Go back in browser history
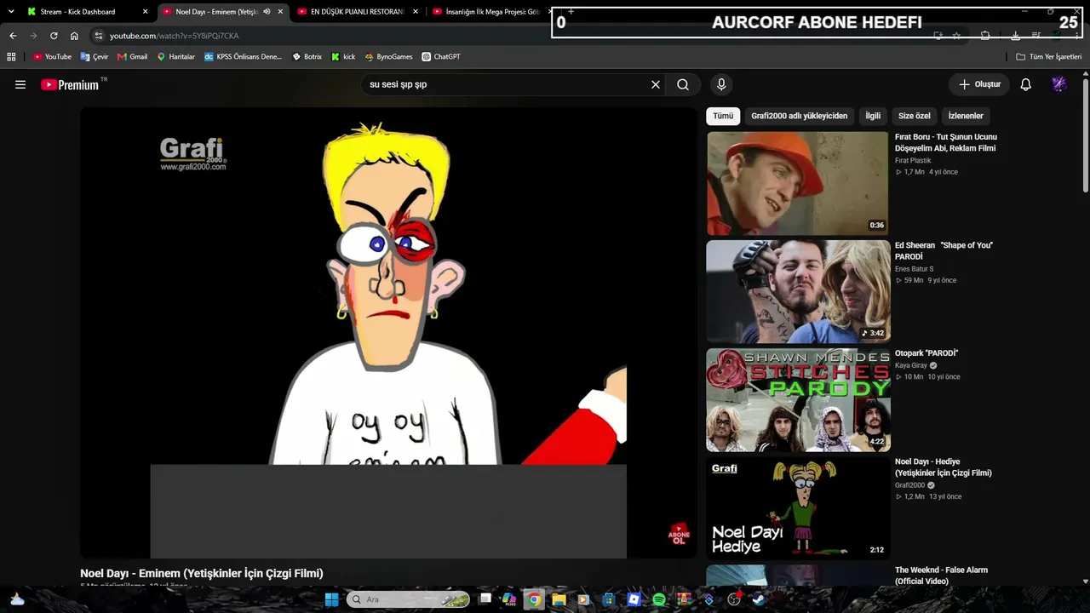Image resolution: width=1090 pixels, height=613 pixels. pos(13,36)
